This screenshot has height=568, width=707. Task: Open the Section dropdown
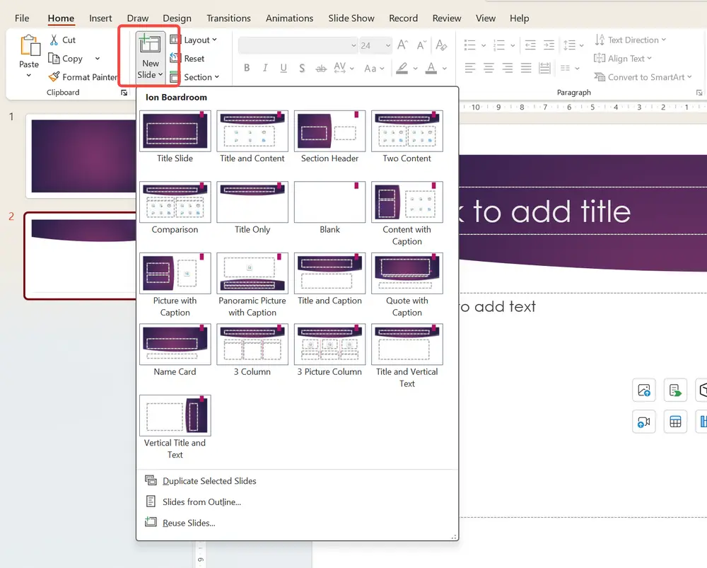click(x=195, y=77)
